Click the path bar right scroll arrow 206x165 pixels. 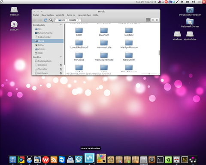(x=80, y=20)
